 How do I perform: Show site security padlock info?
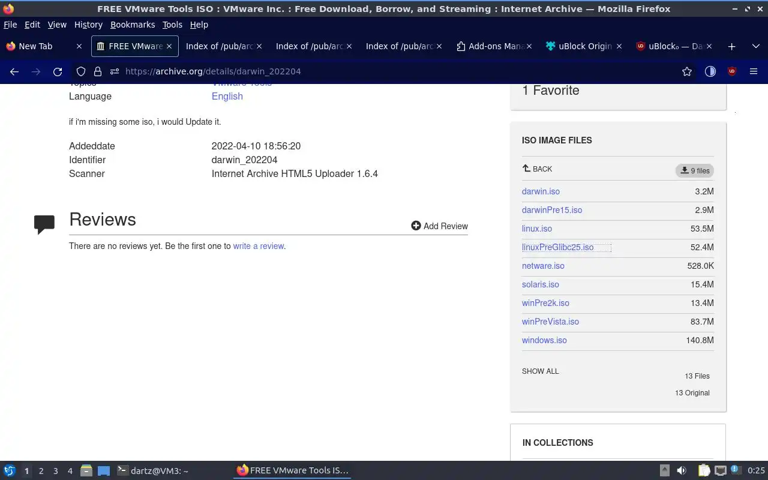(x=97, y=71)
